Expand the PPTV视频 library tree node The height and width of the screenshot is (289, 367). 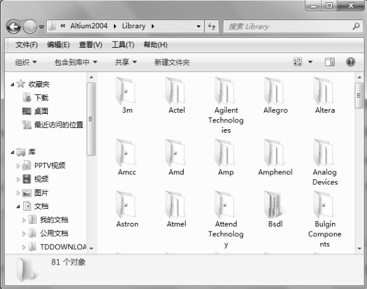(18, 166)
